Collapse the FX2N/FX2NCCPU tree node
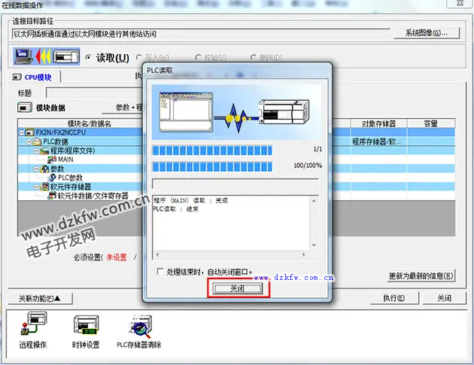 pyautogui.click(x=21, y=132)
